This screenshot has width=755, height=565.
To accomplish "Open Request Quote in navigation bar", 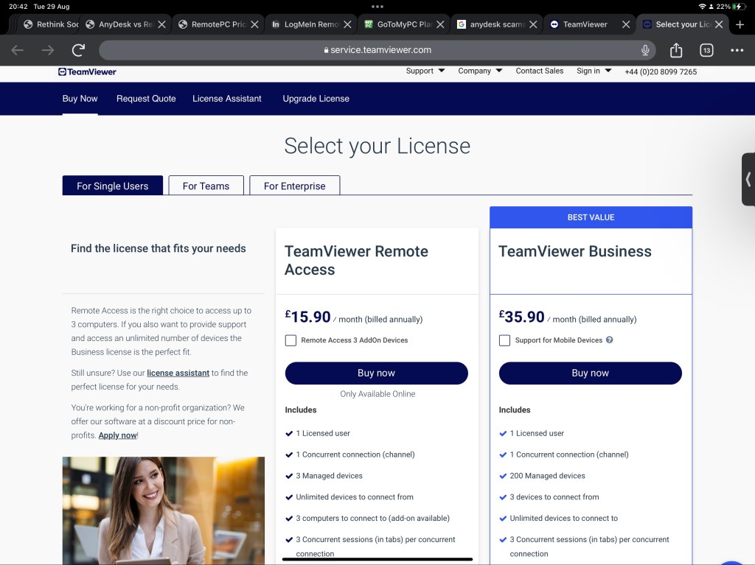I will [146, 99].
